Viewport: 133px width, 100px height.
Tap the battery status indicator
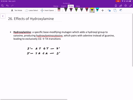(131, 1)
